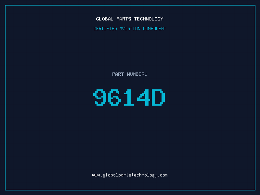Click the large digit 9 of the part number
260x195 pixels.
tap(100, 97)
